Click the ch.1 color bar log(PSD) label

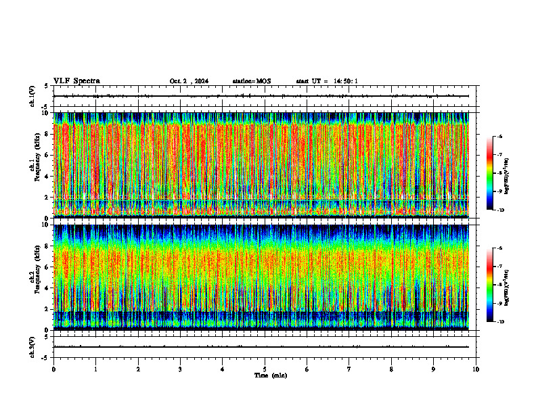tap(506, 176)
